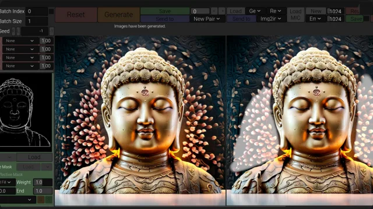Click the -1 random seed button
Screen dimensions: 373x209
pyautogui.click(x=51, y=31)
